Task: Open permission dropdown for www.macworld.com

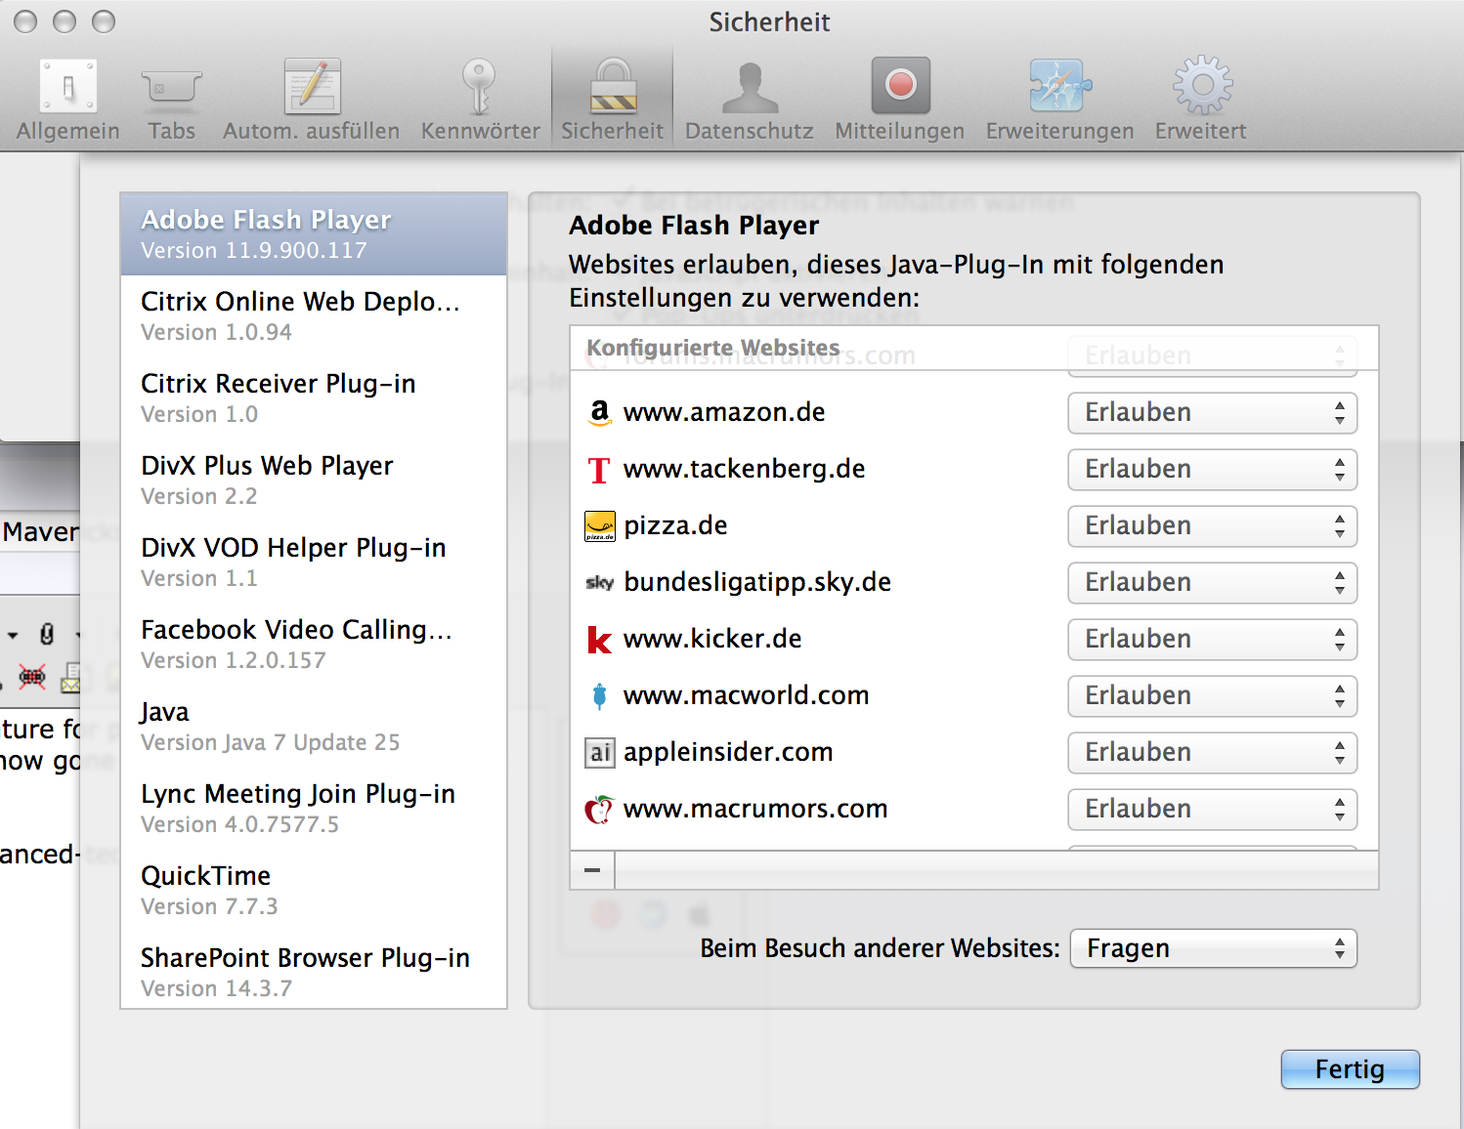Action: [1212, 696]
